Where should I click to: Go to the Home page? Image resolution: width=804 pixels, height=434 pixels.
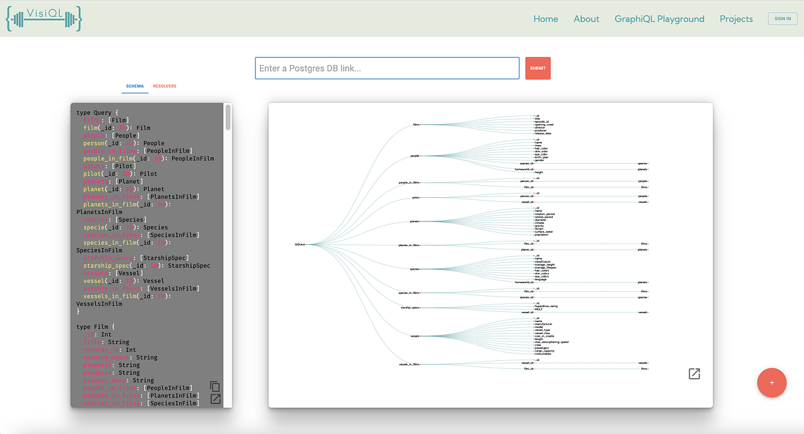tap(545, 19)
